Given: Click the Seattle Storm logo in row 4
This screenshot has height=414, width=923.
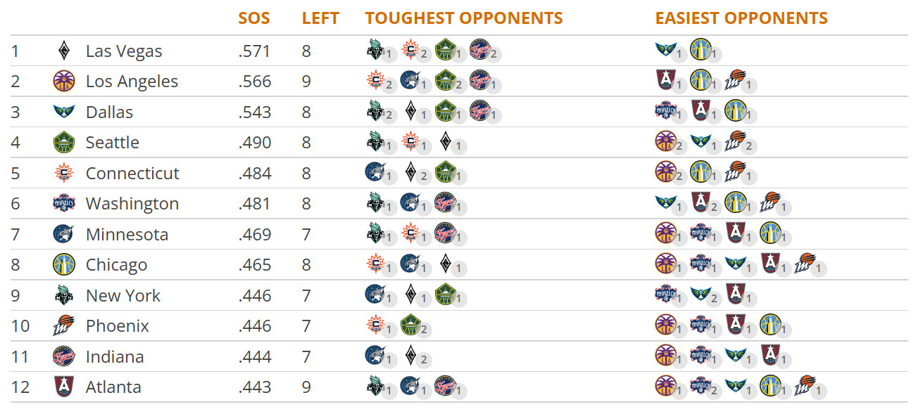Looking at the screenshot, I should tap(64, 143).
